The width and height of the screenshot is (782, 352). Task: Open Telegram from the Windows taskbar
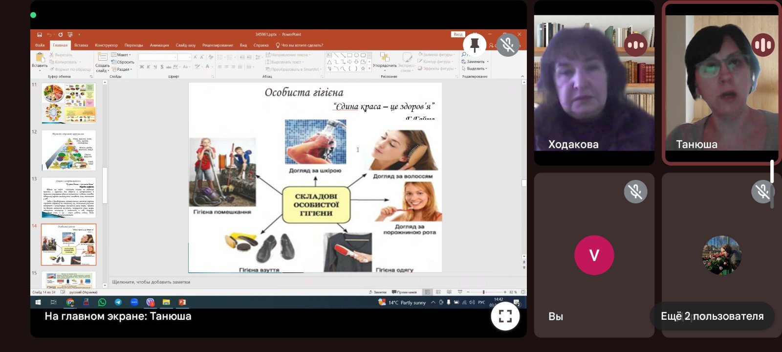(x=118, y=303)
